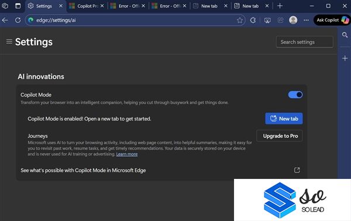Image resolution: width=351 pixels, height=221 pixels.
Task: Click the external link icon for Copilot Mode
Action: pyautogui.click(x=297, y=170)
